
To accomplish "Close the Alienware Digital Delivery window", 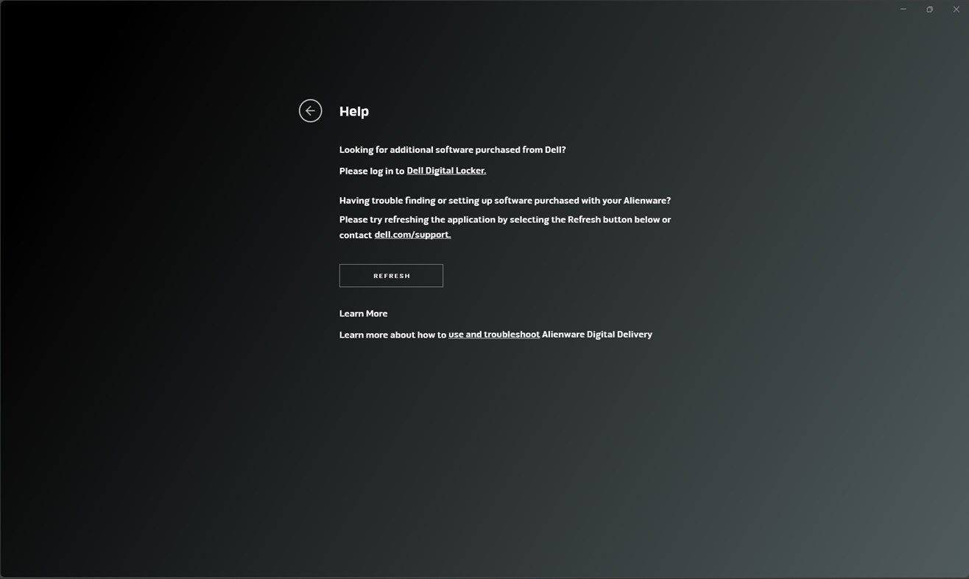I will click(956, 9).
